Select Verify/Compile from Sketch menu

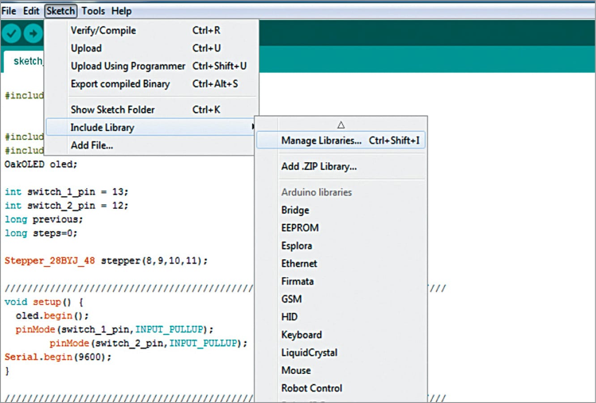tap(103, 30)
